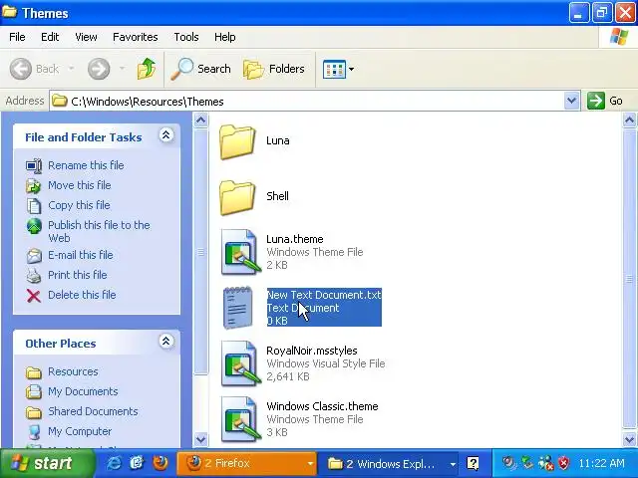The image size is (638, 478).
Task: Click the red security shield tray icon
Action: (564, 463)
